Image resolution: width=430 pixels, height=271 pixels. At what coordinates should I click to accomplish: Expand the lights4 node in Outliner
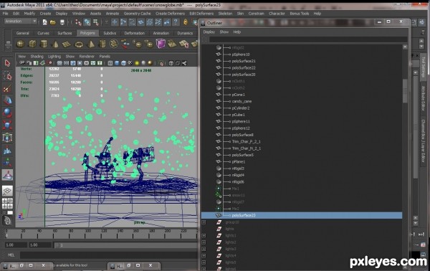pyautogui.click(x=204, y=256)
